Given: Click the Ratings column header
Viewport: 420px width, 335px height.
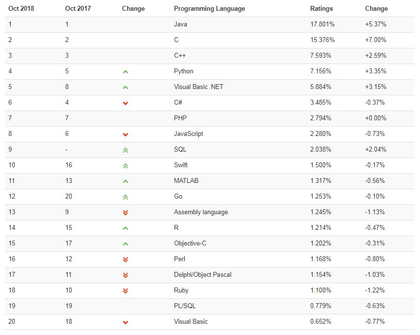Looking at the screenshot, I should point(321,8).
